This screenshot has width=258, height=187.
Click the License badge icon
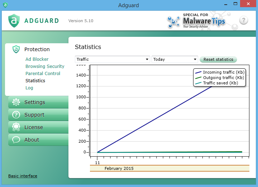[16, 127]
